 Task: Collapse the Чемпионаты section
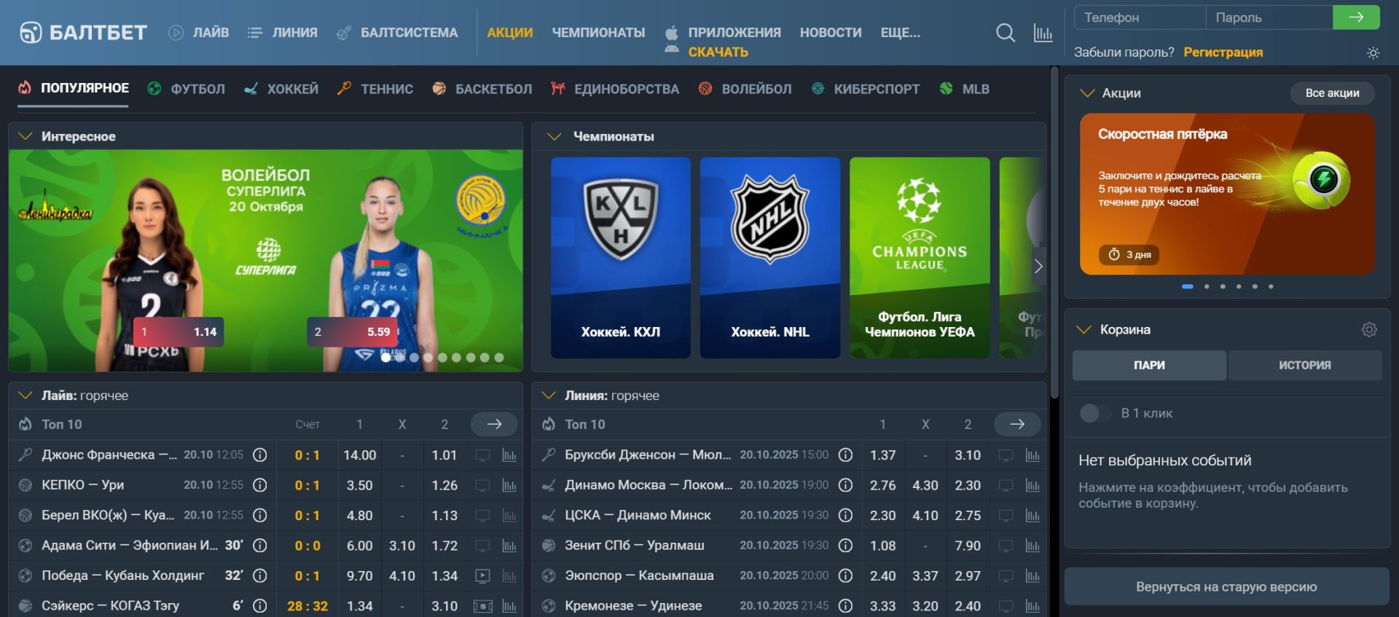pyautogui.click(x=554, y=136)
